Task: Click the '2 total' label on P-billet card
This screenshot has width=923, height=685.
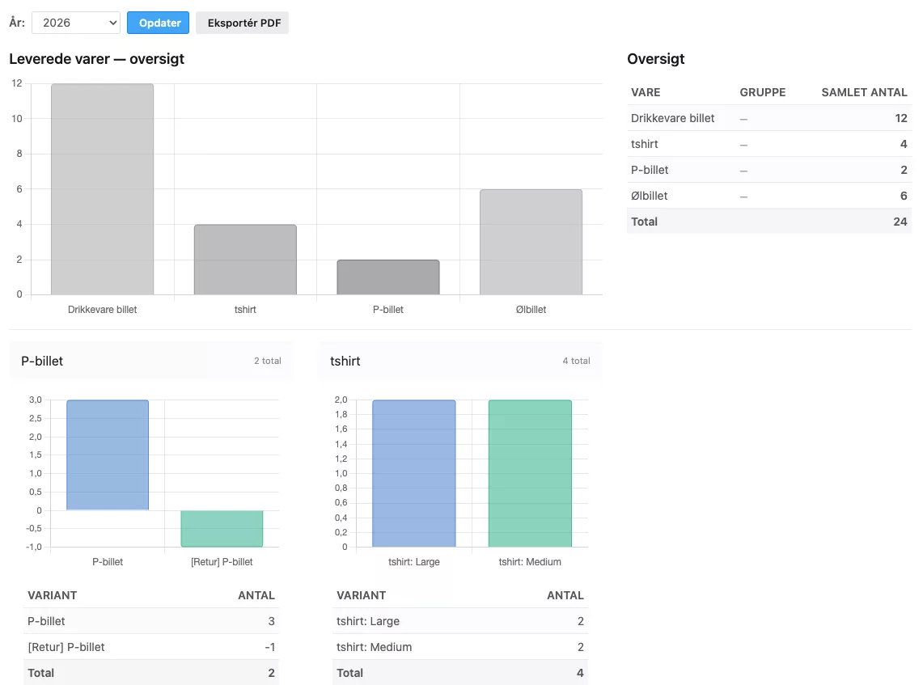Action: (x=268, y=361)
